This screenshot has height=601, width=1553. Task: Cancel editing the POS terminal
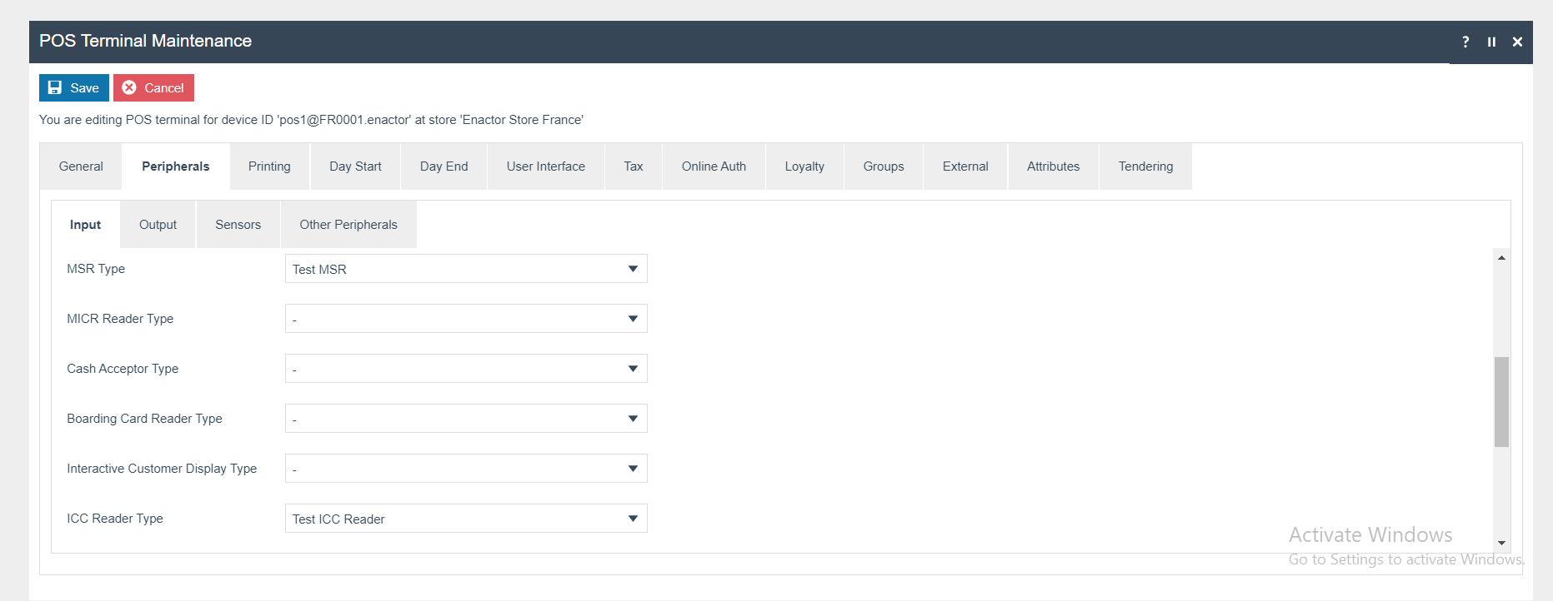154,87
